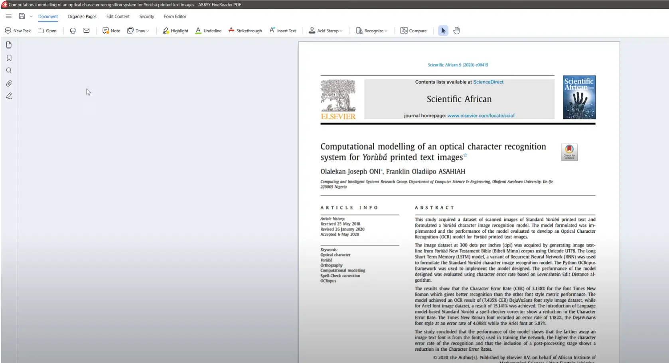Click the Compare button
The height and width of the screenshot is (363, 669).
coord(413,31)
